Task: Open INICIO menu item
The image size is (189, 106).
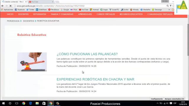Action: (10, 14)
